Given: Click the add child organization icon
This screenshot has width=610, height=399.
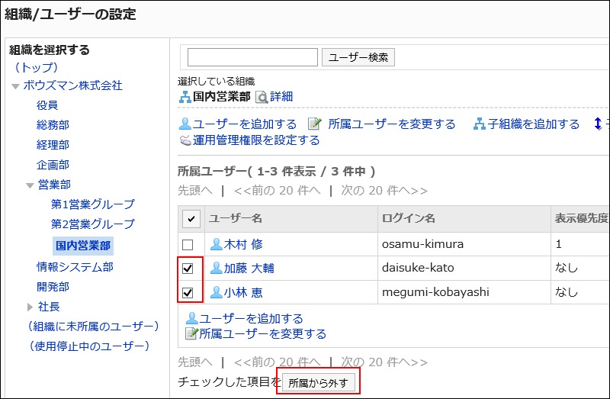Looking at the screenshot, I should tap(480, 124).
